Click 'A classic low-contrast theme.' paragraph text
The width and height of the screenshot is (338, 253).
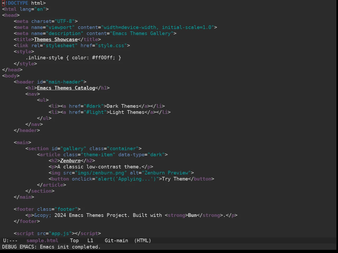coord(100,167)
